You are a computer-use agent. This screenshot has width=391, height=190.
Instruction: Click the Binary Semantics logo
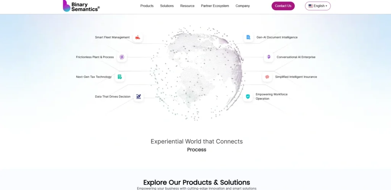pyautogui.click(x=81, y=6)
